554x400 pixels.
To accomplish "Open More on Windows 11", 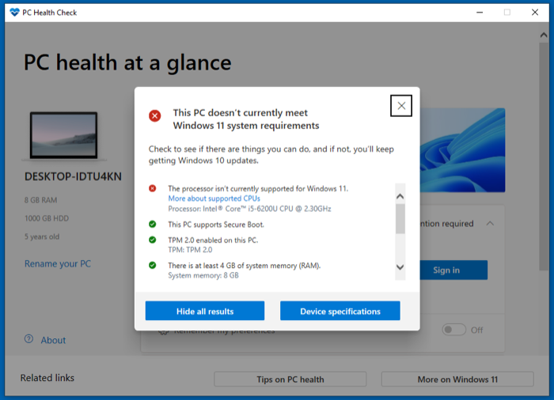I will click(x=457, y=379).
